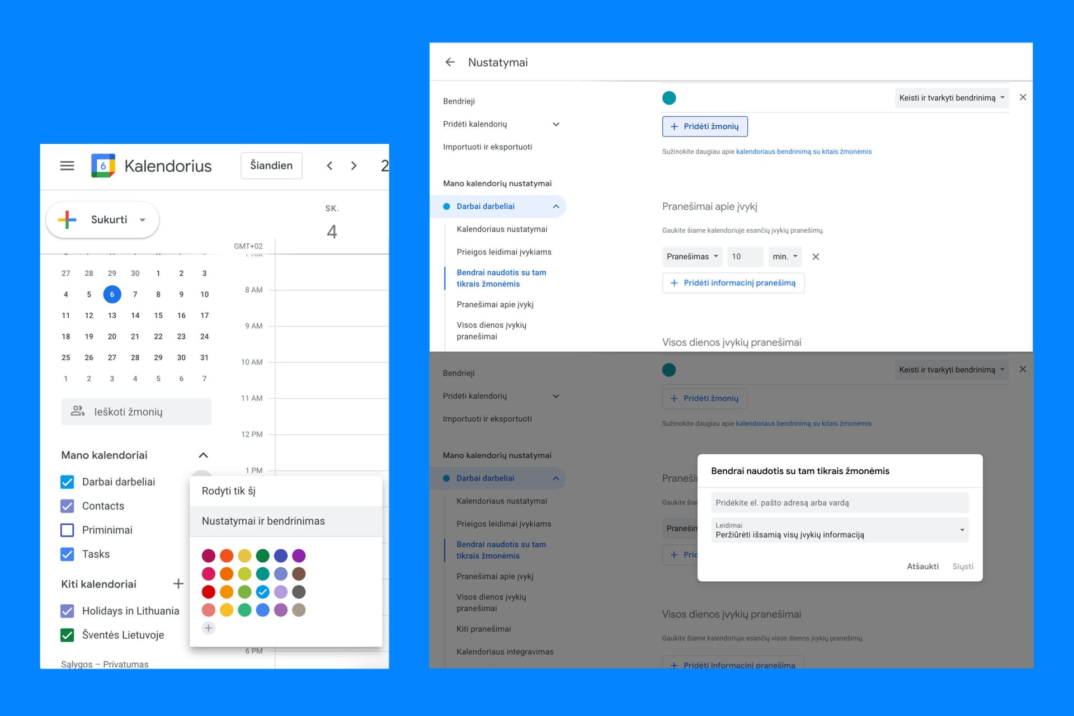
Task: Add other calendar with plus icon
Action: click(178, 584)
